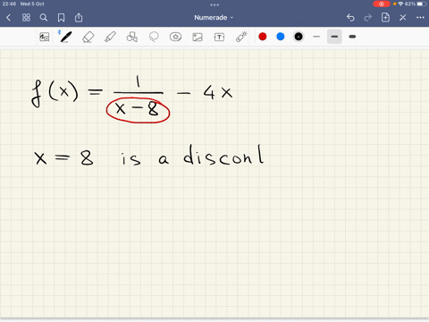Undo the last stroke
Screen dimensions: 429x322
(x=350, y=18)
